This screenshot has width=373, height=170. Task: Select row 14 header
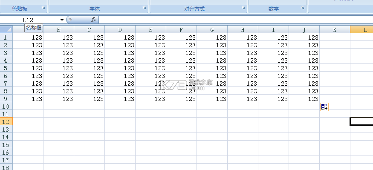click(6, 137)
